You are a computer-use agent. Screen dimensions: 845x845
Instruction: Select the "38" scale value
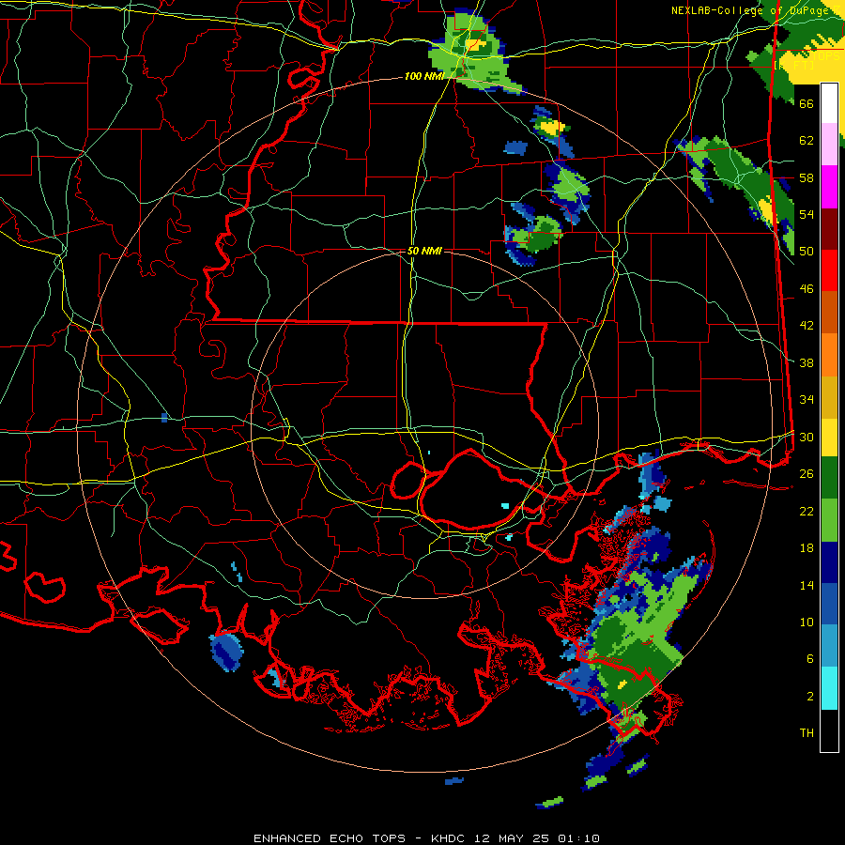807,362
